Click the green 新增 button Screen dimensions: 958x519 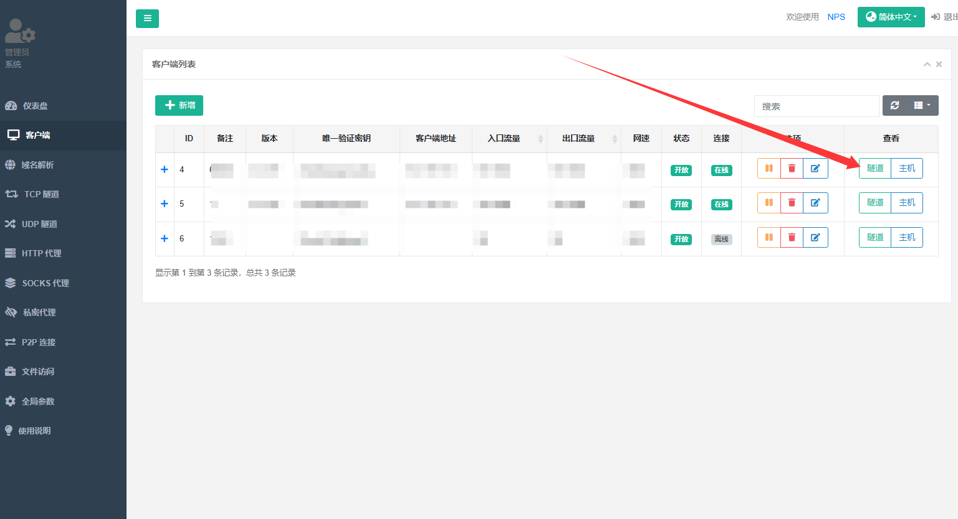point(179,106)
